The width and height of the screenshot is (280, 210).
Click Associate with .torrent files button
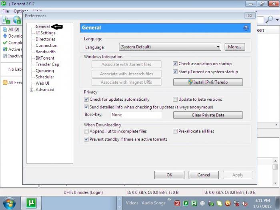pyautogui.click(x=126, y=64)
